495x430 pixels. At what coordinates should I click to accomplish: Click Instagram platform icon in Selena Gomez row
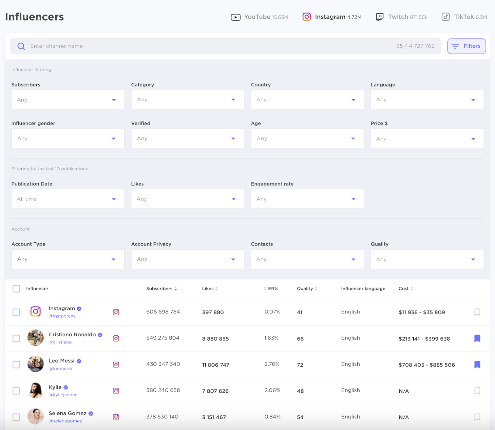click(x=116, y=417)
